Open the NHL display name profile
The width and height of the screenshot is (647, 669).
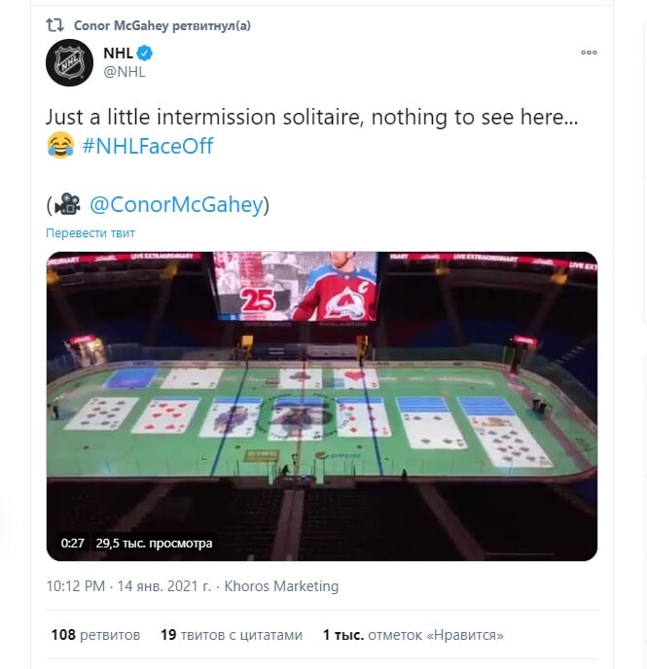(x=119, y=53)
